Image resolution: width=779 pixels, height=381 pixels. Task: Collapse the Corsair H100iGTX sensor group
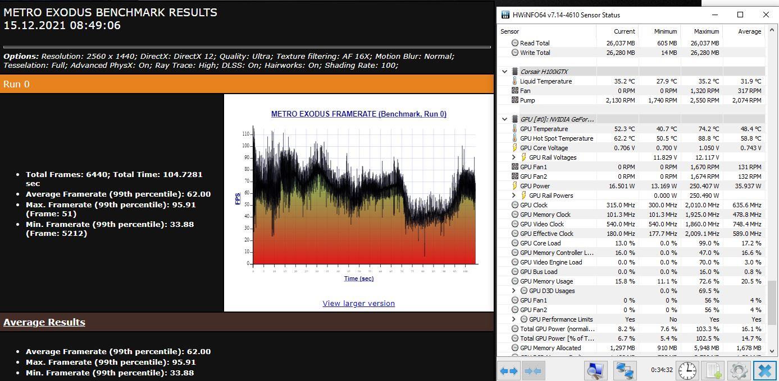click(x=504, y=72)
